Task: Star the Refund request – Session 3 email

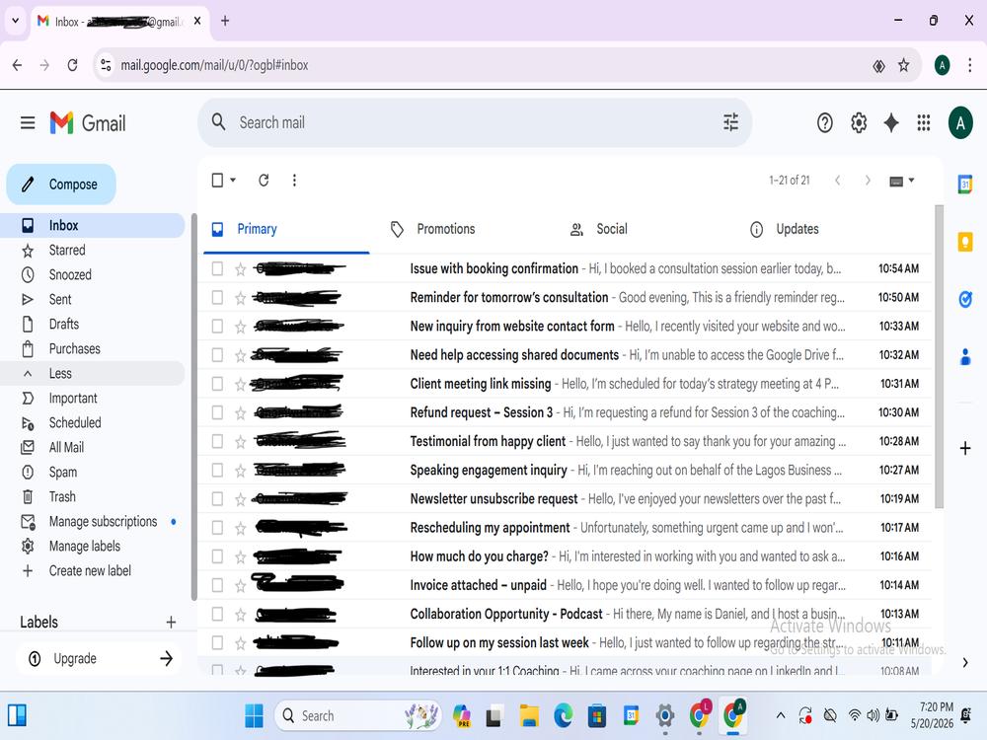Action: pyautogui.click(x=240, y=413)
